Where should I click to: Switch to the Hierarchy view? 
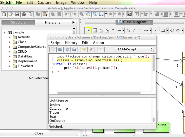point(53,23)
